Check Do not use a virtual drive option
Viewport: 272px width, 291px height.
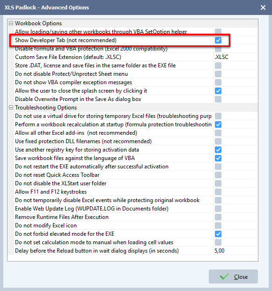click(218, 116)
